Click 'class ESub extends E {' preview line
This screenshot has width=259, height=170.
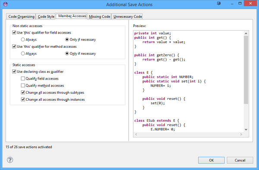coord(157,121)
